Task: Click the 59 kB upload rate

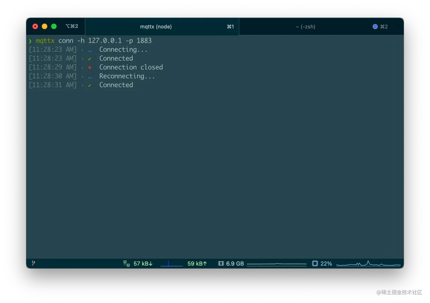Action: 197,263
